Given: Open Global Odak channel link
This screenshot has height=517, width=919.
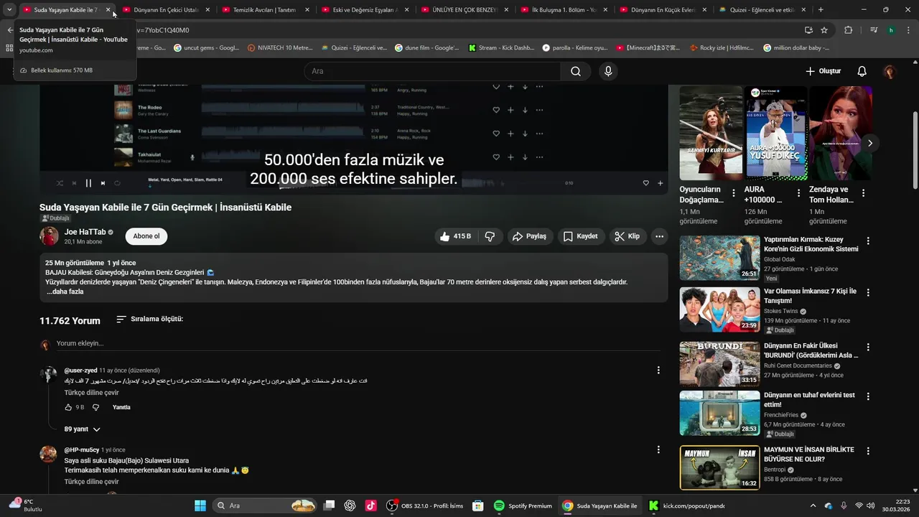Looking at the screenshot, I should click(779, 259).
